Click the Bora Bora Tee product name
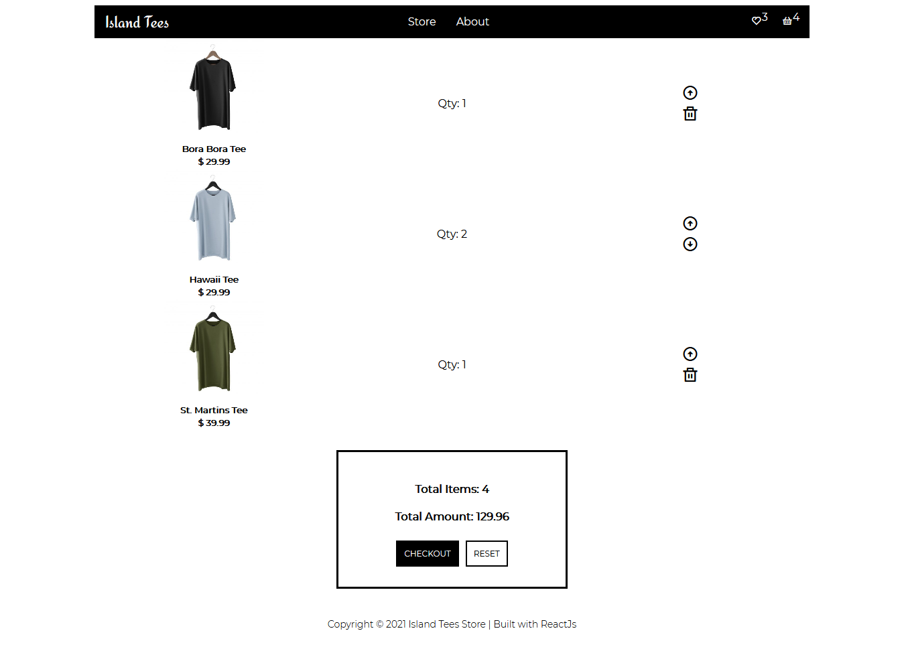Image resolution: width=904 pixels, height=645 pixels. click(214, 149)
